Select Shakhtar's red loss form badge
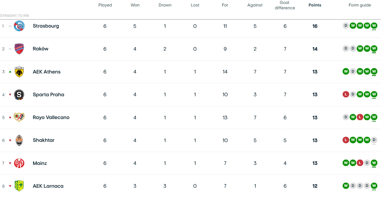Image resolution: width=381 pixels, height=197 pixels. click(346, 140)
